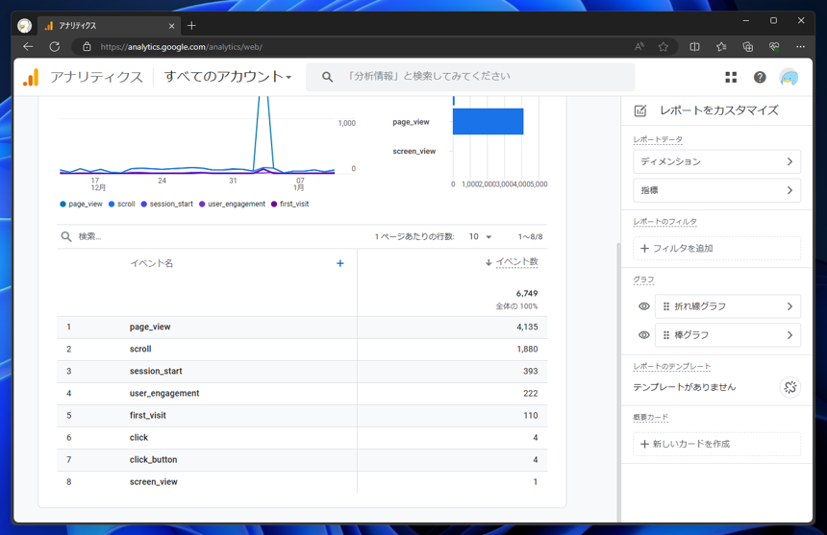Toggle visibility of 棒グラフ
827x535 pixels.
tap(644, 335)
